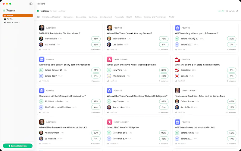
Task: Click the 88% button for Jay Clayton
Action: point(164,101)
